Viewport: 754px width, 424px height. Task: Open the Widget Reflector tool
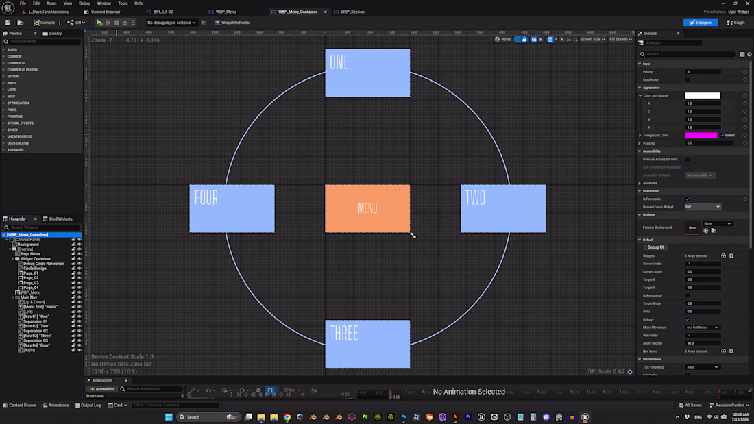point(232,23)
